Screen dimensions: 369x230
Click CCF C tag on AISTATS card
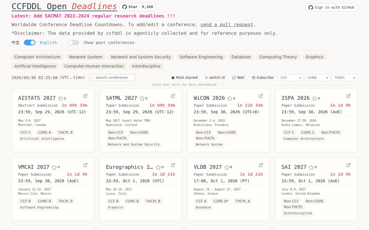click(26, 133)
